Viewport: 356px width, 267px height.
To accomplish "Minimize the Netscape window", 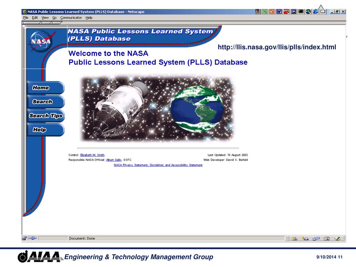I will (332, 11).
